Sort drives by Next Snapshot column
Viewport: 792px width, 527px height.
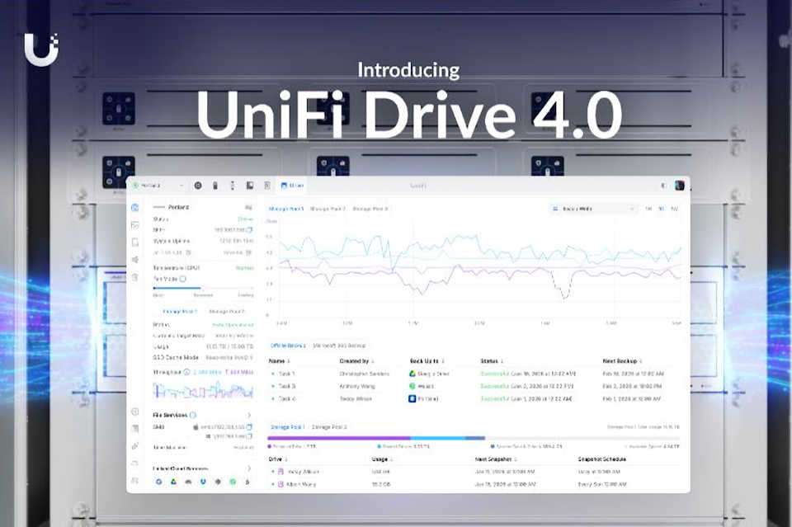tap(496, 459)
